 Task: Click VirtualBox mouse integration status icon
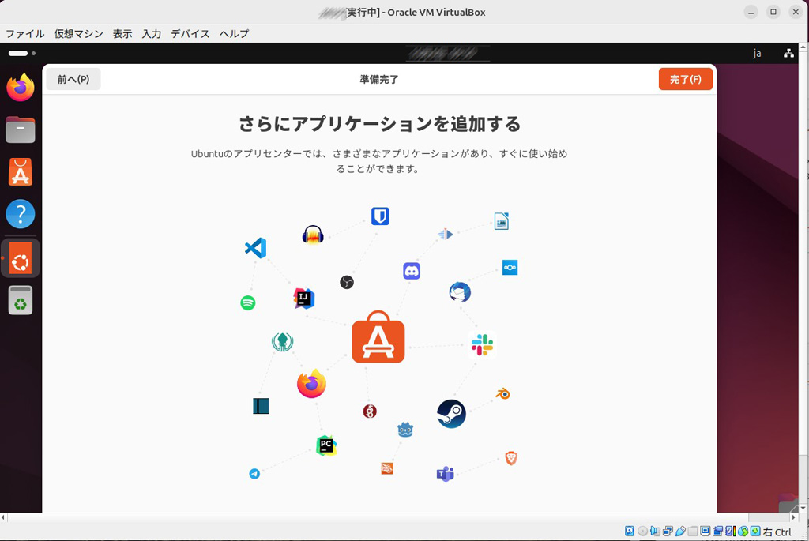[743, 532]
